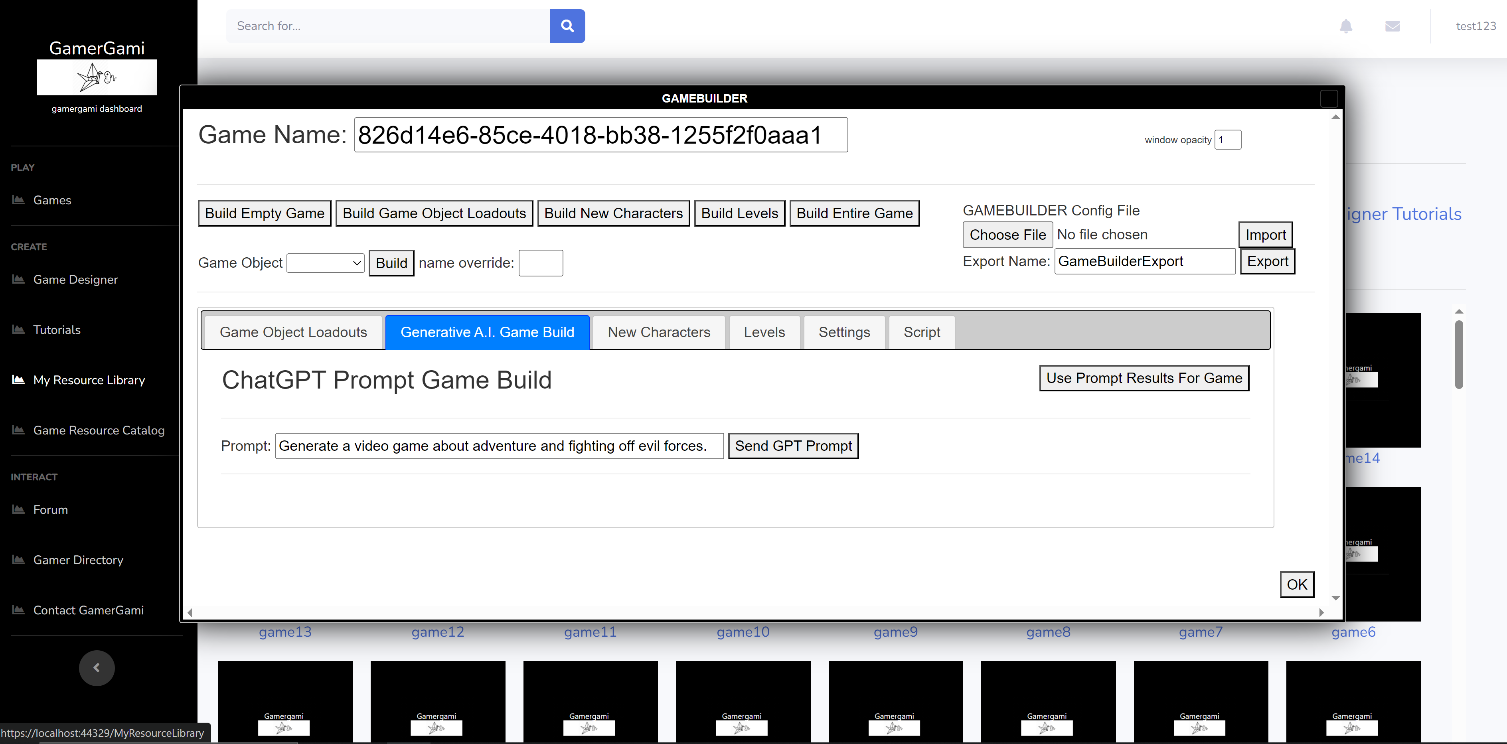Image resolution: width=1507 pixels, height=744 pixels.
Task: Open the Game Object dropdown
Action: pos(325,263)
